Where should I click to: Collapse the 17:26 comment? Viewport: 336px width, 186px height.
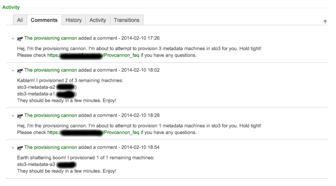[x=13, y=39]
